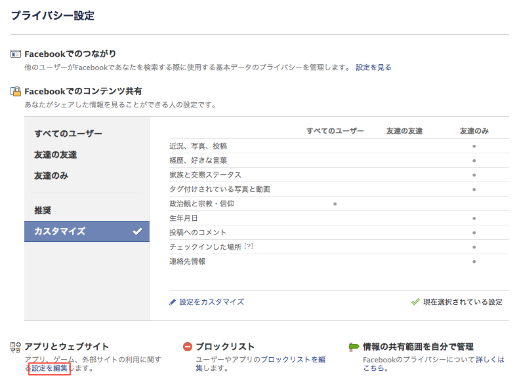Click the 友達のみ dot in 生年月日 row

coord(474,218)
